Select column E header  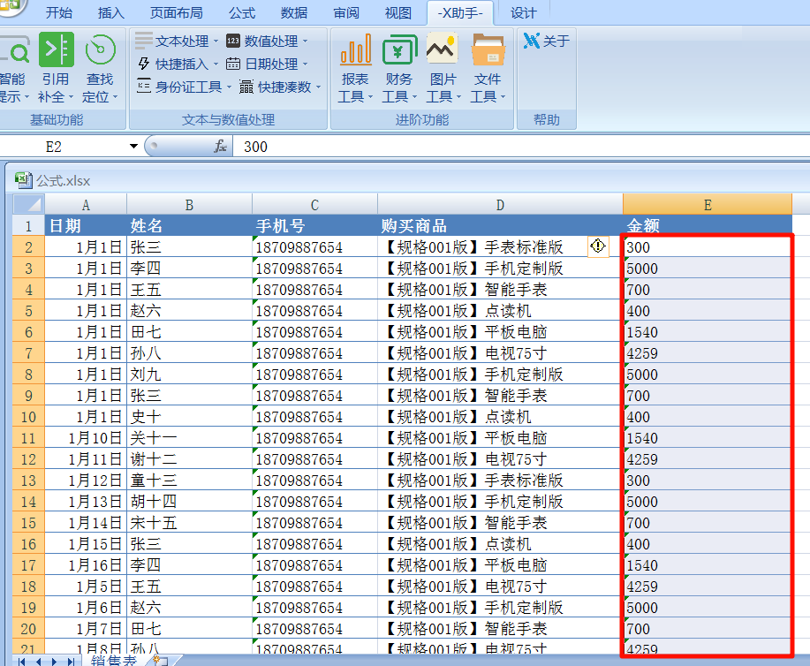708,205
